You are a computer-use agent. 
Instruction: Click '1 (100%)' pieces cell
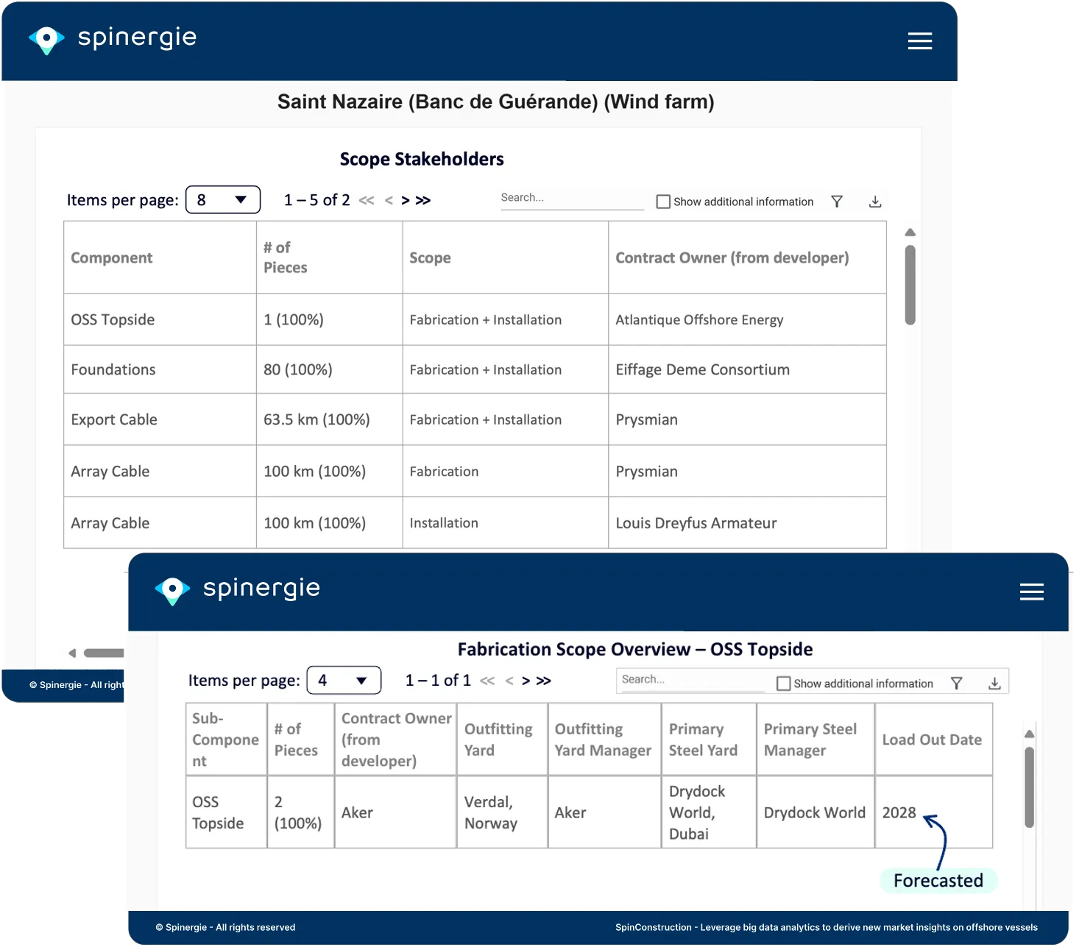pos(330,320)
